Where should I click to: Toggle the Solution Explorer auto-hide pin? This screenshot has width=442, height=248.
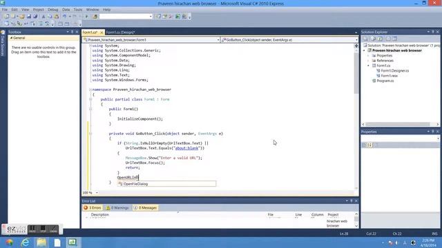(433, 32)
